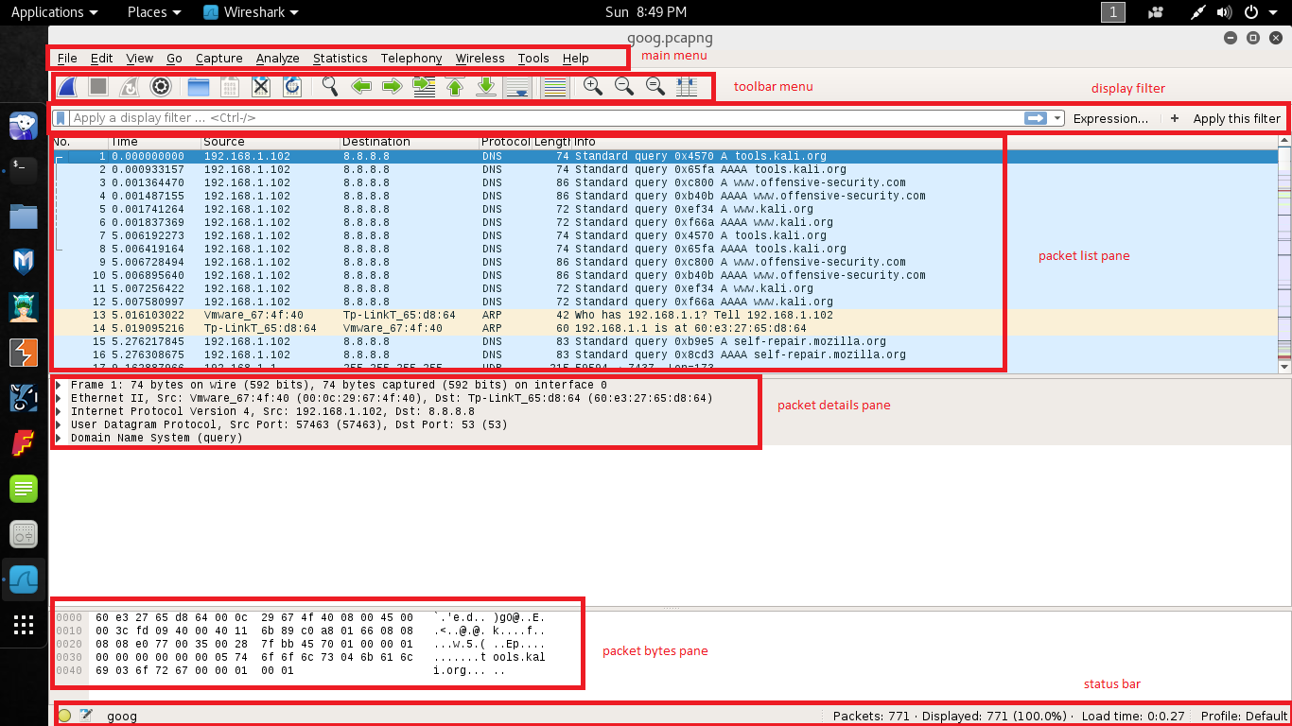Expand the Domain Name System query details
Screen dimensions: 1292x726
60,437
